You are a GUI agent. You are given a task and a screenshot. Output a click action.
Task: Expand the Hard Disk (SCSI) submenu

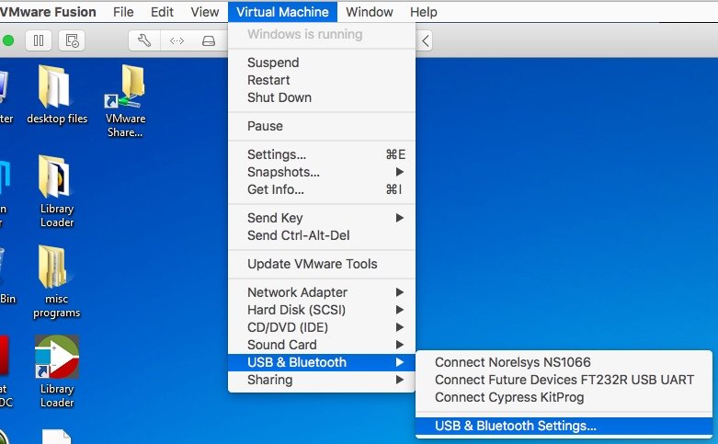[322, 310]
